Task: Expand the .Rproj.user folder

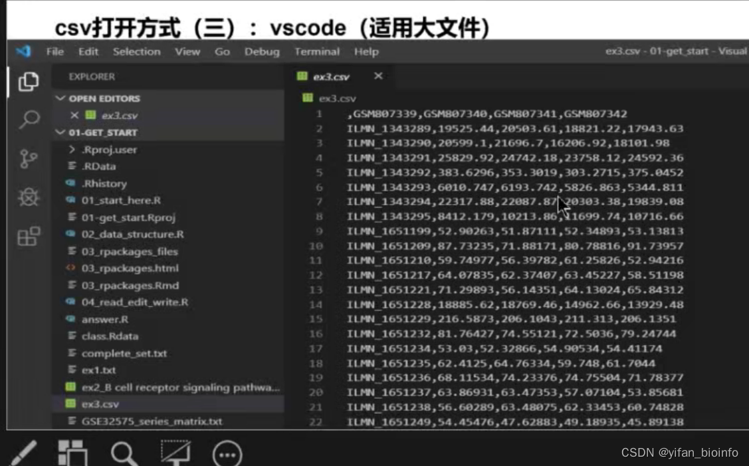Action: click(x=109, y=150)
